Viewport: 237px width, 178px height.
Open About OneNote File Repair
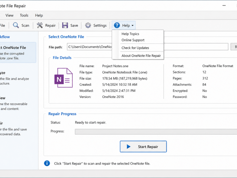coord(141,56)
